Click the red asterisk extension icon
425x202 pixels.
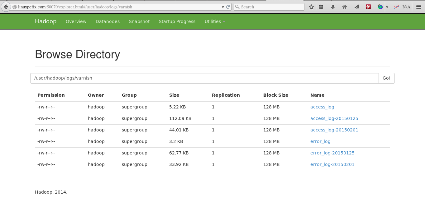368,7
